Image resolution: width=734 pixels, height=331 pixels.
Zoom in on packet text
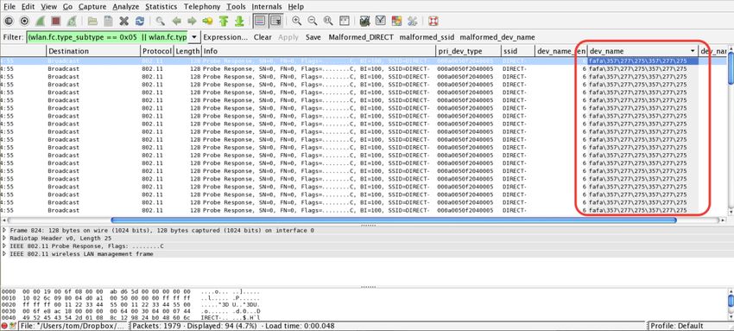click(x=296, y=21)
